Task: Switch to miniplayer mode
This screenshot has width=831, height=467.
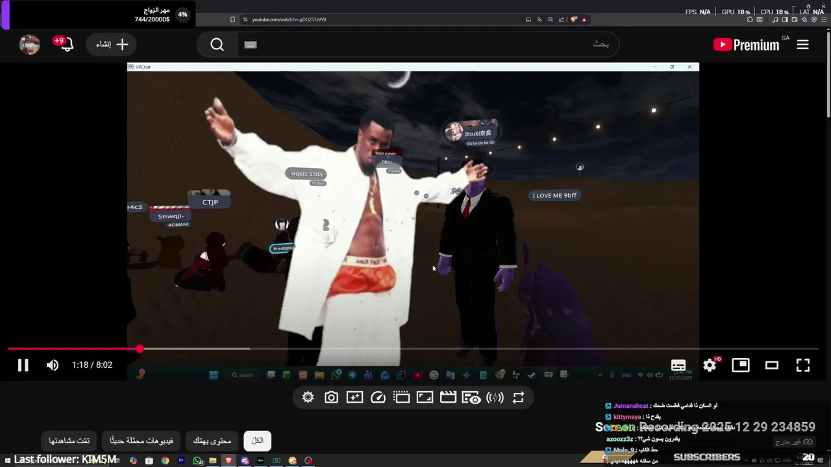Action: 741,365
